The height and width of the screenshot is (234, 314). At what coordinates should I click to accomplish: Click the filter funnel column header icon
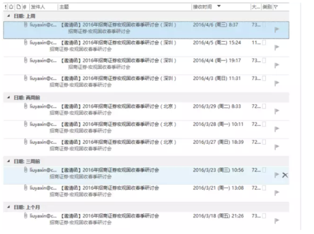[276, 7]
